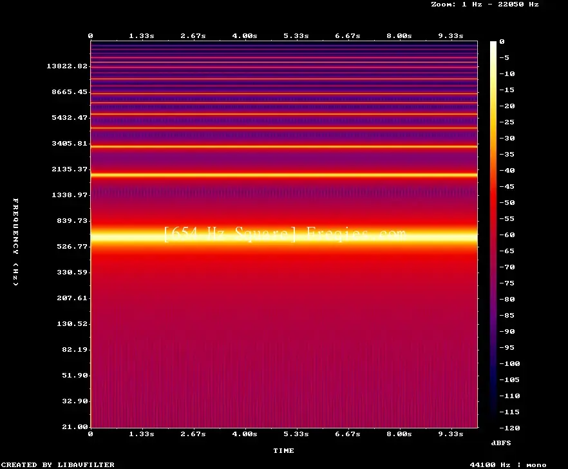Click the 207.61 frequency label
The height and width of the screenshot is (469, 568).
point(72,298)
